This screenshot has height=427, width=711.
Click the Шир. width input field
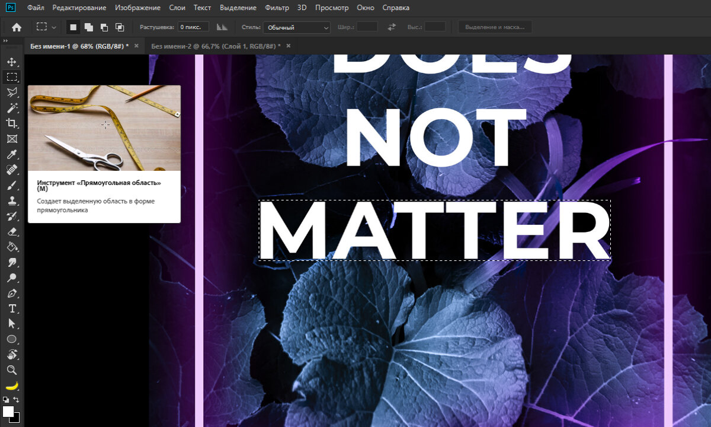click(367, 27)
